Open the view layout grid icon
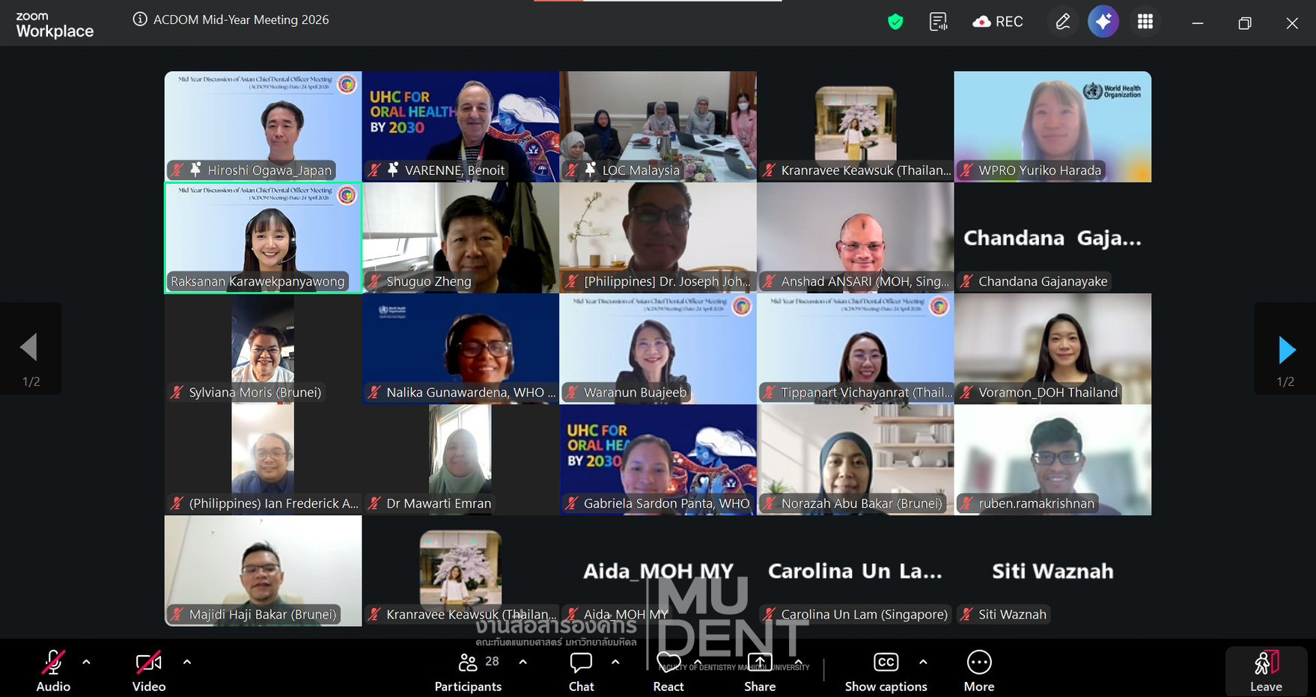 click(x=1145, y=22)
